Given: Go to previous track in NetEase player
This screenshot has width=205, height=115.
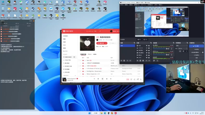Looking at the screenshot, I should pos(98,79).
